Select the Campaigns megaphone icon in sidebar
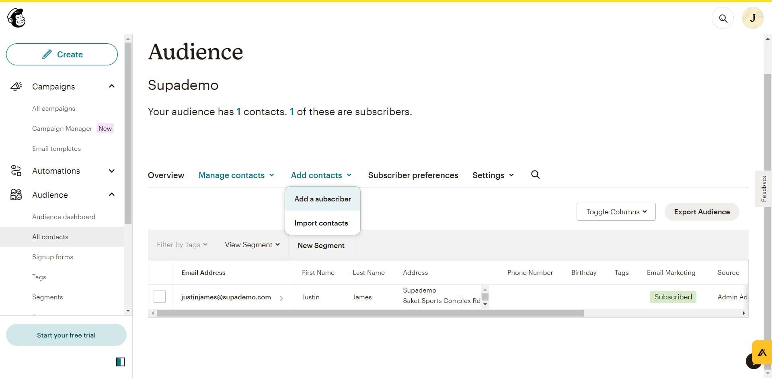This screenshot has width=772, height=378. coord(16,86)
